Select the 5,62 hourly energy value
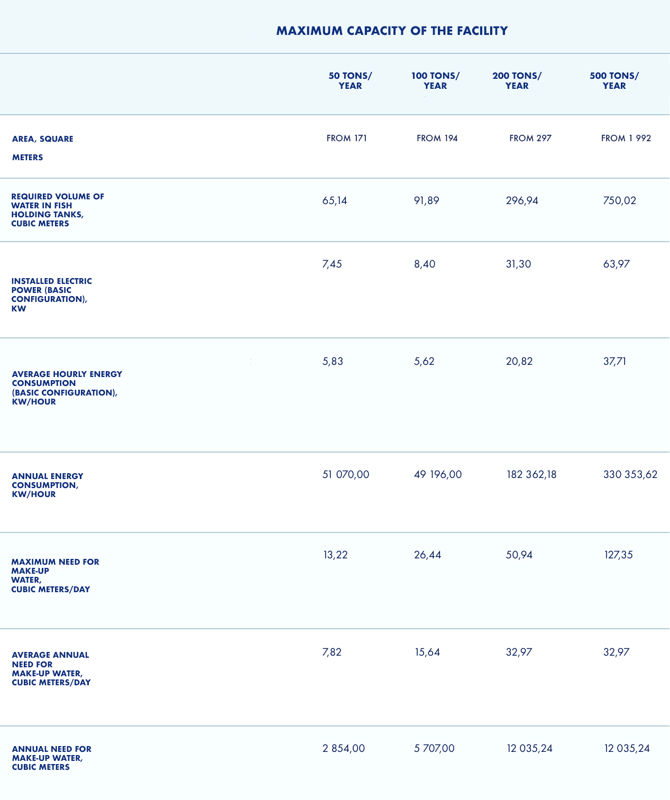Image resolution: width=670 pixels, height=800 pixels. 424,362
